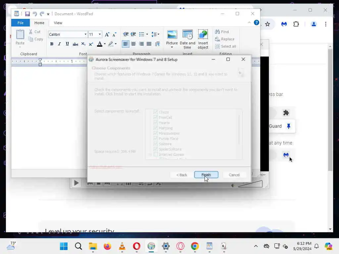
Task: Open WordPad Help question mark icon
Action: 257,22
